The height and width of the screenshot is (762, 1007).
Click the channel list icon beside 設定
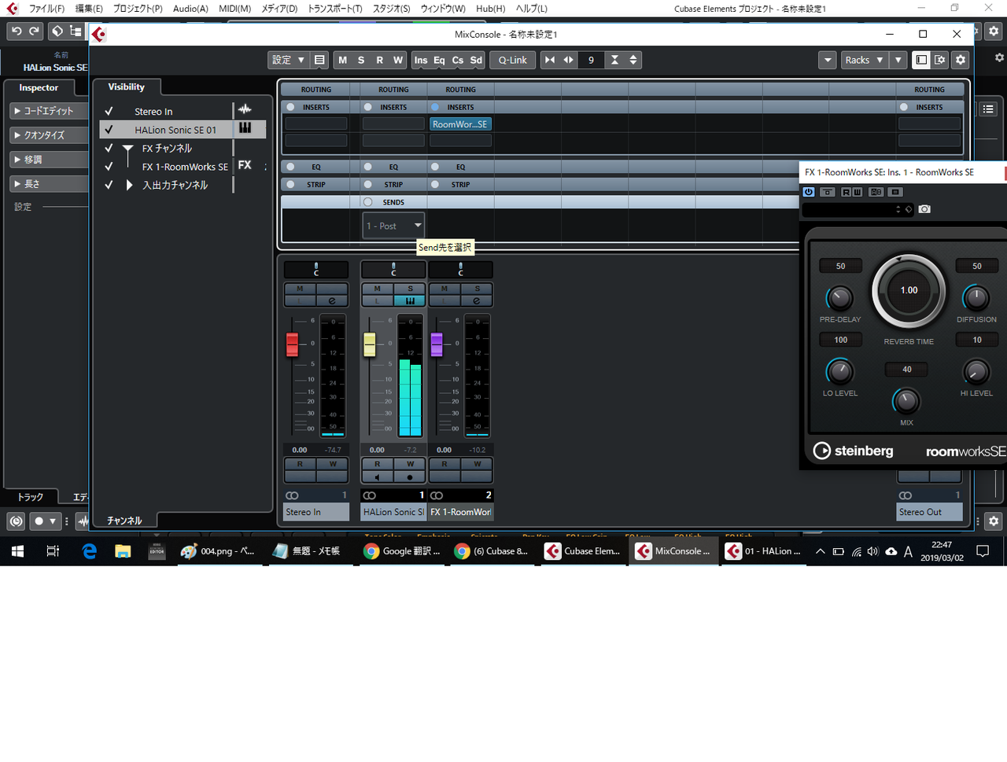(319, 60)
